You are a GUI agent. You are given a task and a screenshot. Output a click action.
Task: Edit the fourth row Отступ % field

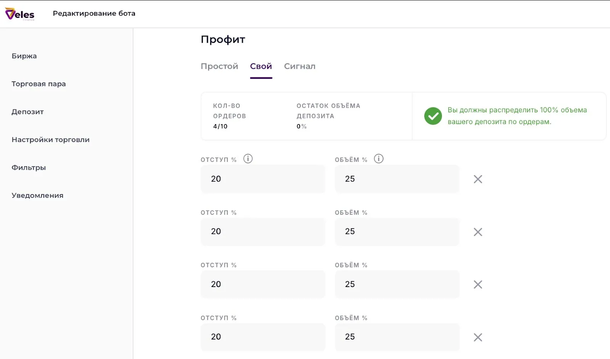coord(263,337)
